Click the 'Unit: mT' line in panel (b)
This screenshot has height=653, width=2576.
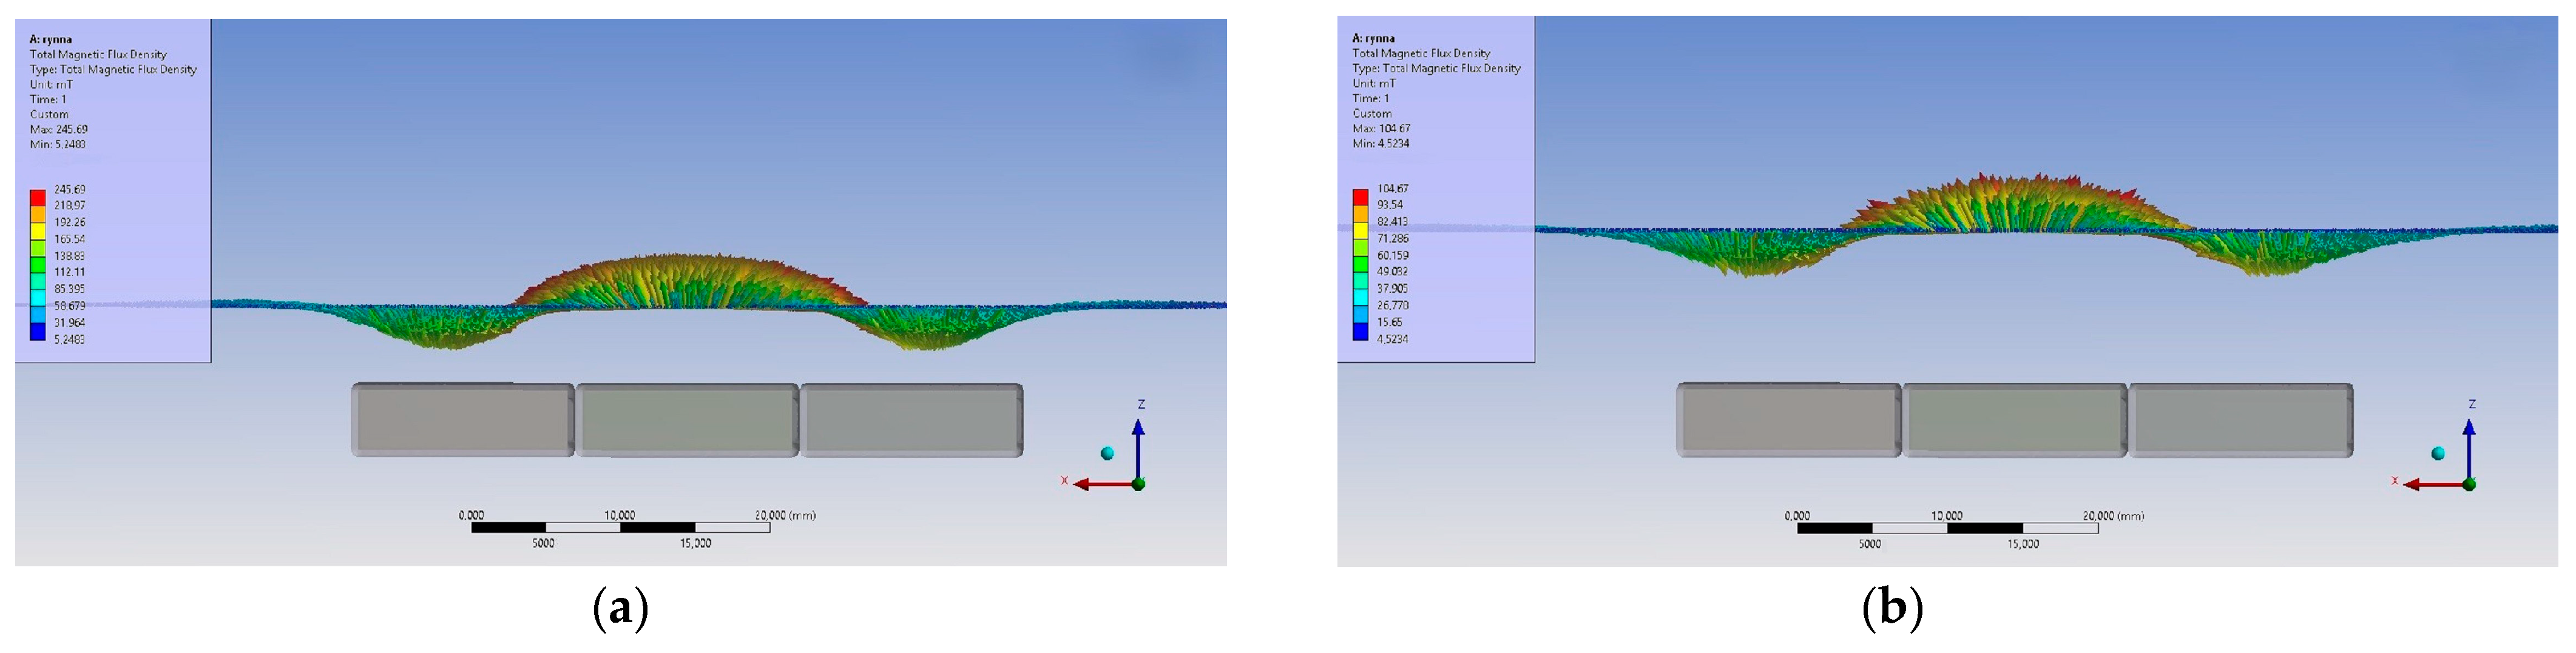point(1374,84)
